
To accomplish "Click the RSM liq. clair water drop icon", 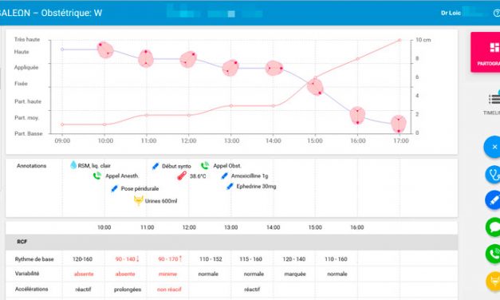I will (x=73, y=165).
